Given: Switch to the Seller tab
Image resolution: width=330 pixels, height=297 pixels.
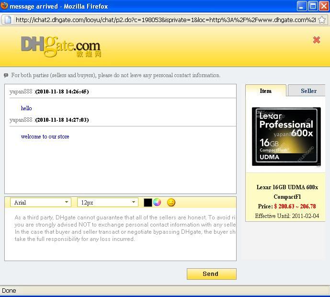Looking at the screenshot, I should (x=308, y=91).
